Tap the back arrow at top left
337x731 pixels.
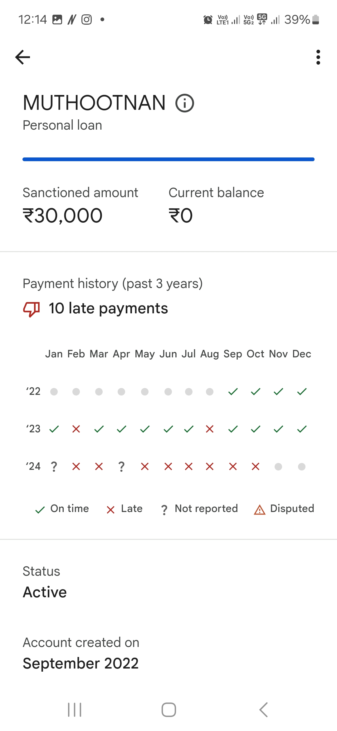23,57
